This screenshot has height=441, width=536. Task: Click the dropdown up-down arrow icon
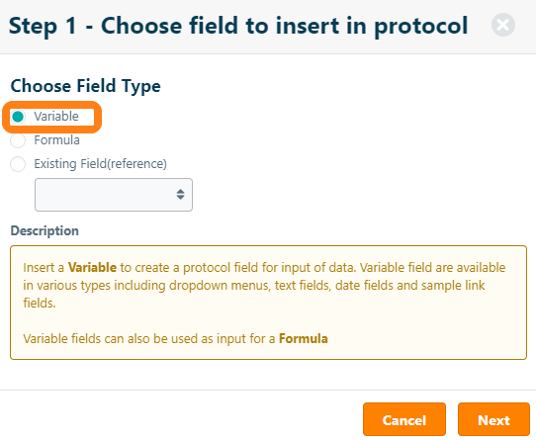pos(181,195)
